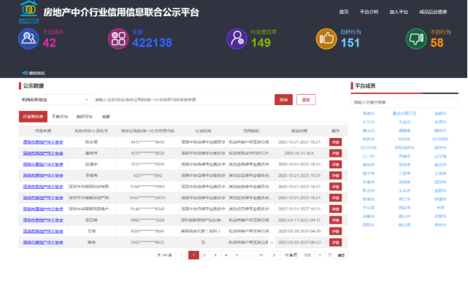Click the 重置 reset button
Viewport: 468px width, 291px height.
(x=306, y=100)
